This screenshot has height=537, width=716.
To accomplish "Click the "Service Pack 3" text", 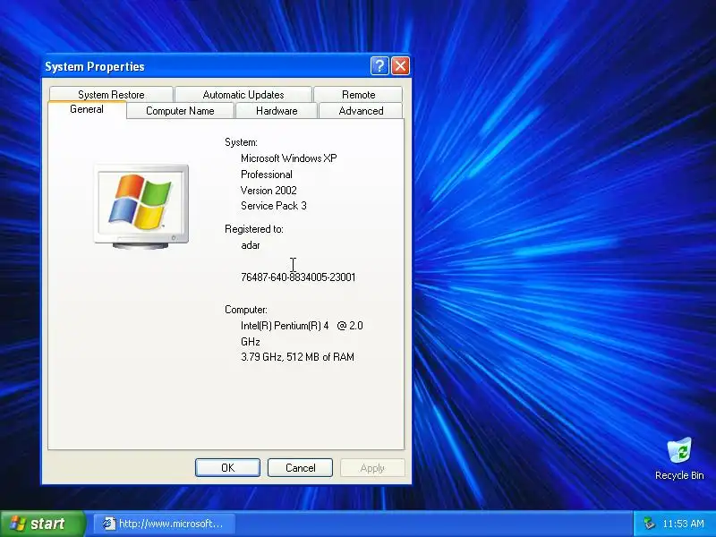I will pyautogui.click(x=274, y=206).
